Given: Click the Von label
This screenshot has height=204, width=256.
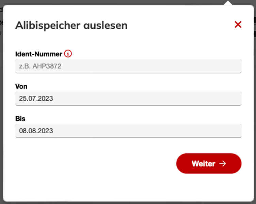Looking at the screenshot, I should pyautogui.click(x=21, y=86).
